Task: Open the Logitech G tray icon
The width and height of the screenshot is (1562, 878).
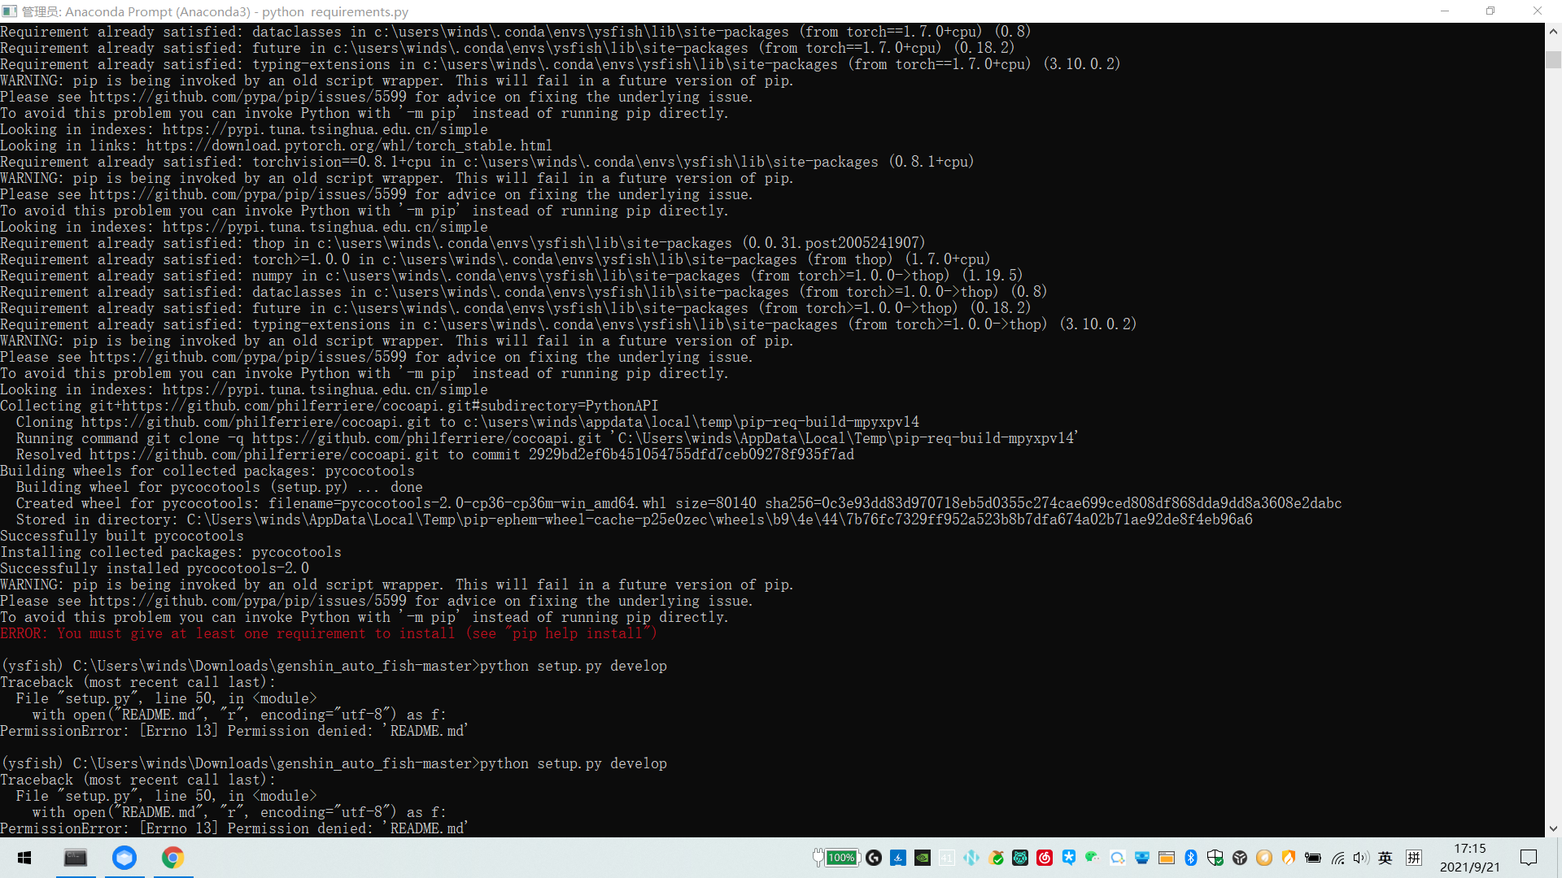Action: click(x=874, y=858)
